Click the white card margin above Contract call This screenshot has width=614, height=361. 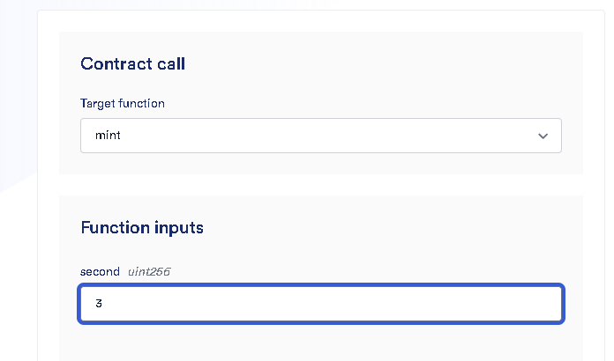pyautogui.click(x=320, y=21)
